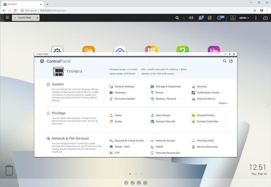The width and height of the screenshot is (271, 187).
Task: Click the myQNAPcloud icon in bottom bar
Action: tap(126, 183)
